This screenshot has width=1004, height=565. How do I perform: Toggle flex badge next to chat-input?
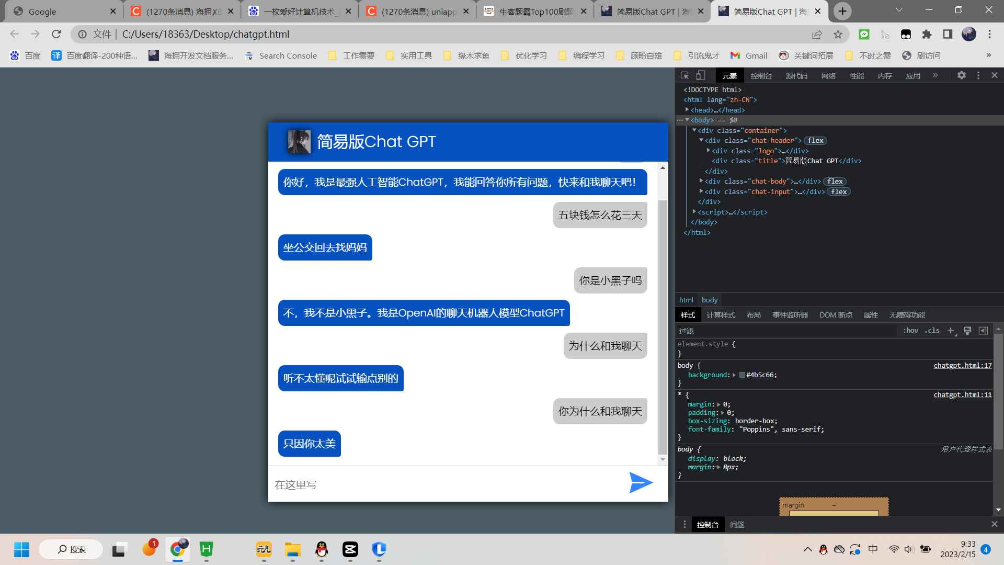839,192
